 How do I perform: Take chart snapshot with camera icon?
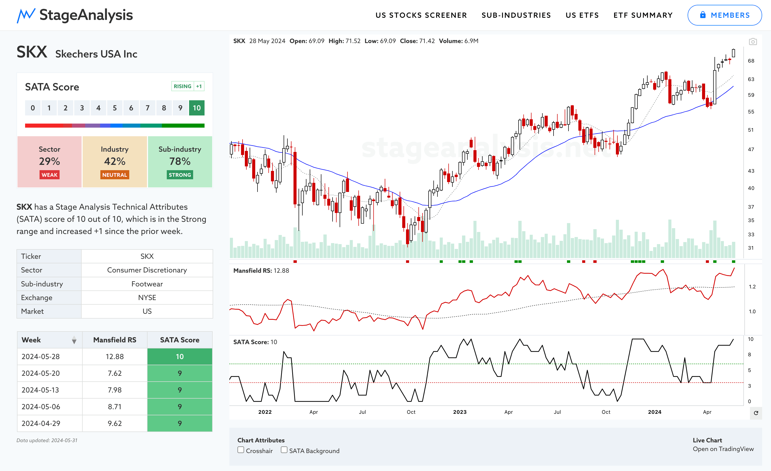point(752,42)
